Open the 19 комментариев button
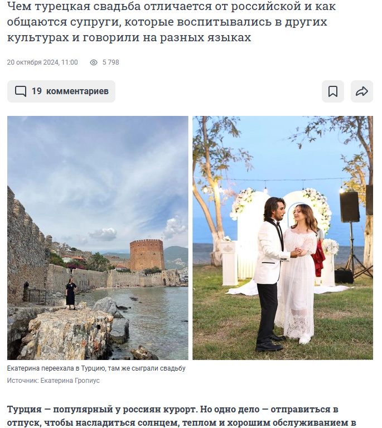 tap(61, 91)
